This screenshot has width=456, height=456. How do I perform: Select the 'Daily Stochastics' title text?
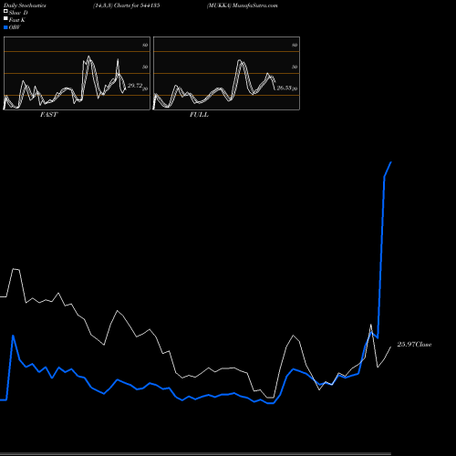click(25, 5)
